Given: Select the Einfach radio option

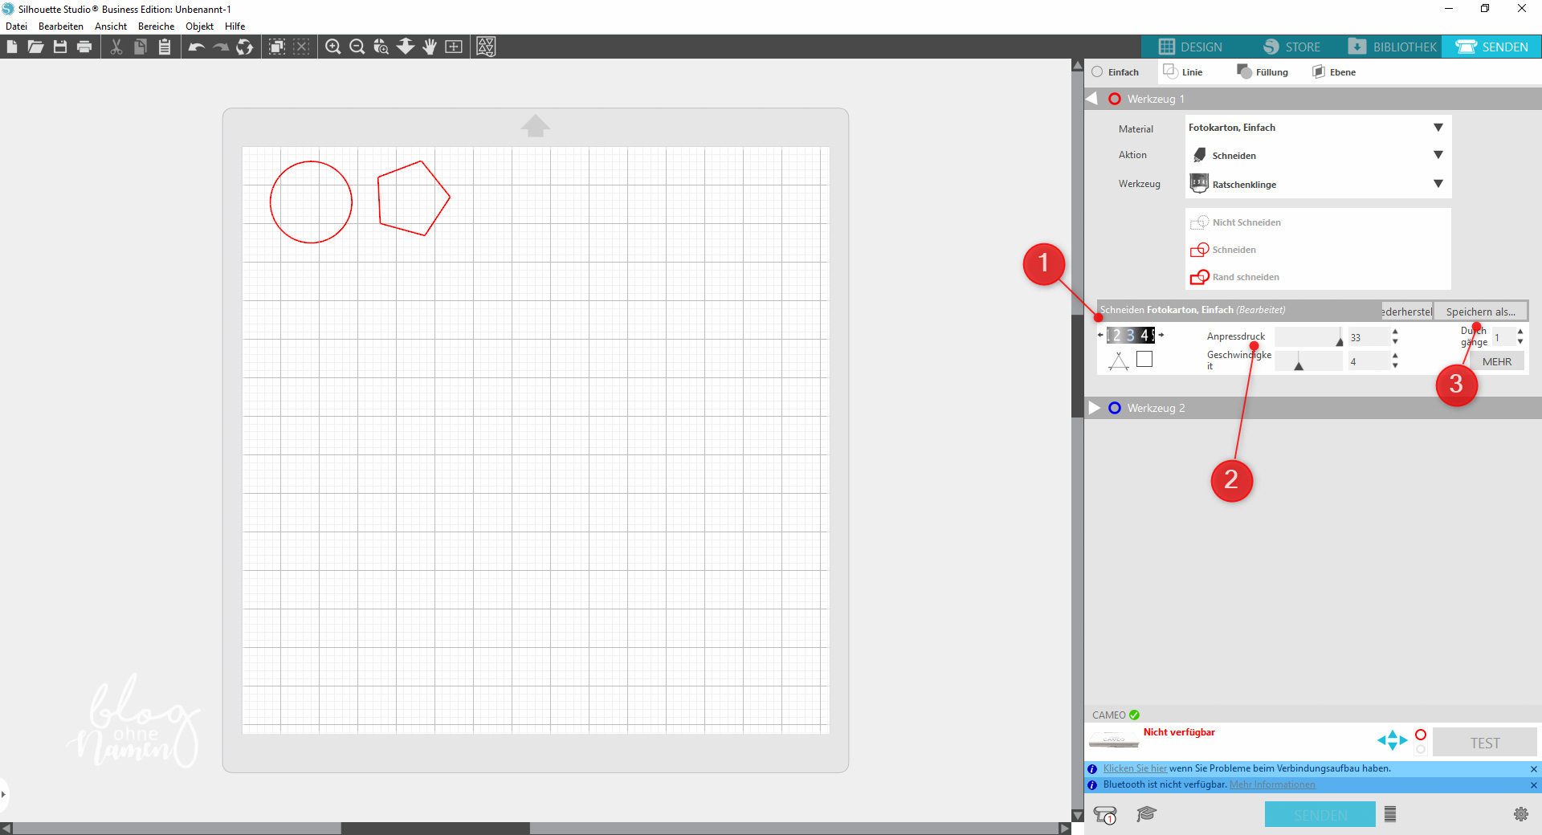Looking at the screenshot, I should (x=1097, y=72).
